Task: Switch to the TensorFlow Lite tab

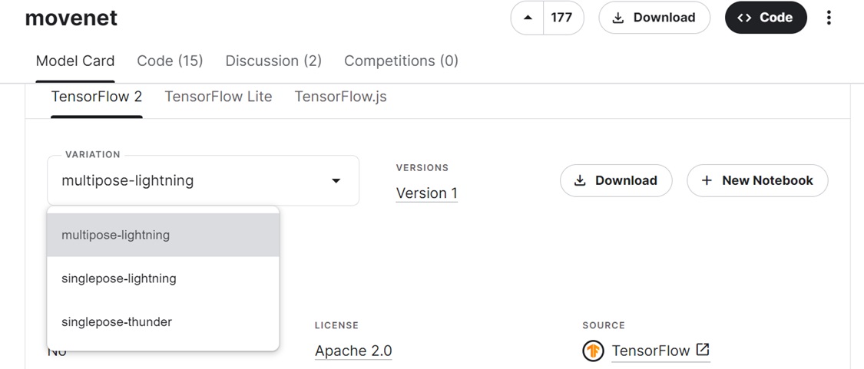Action: pos(218,97)
